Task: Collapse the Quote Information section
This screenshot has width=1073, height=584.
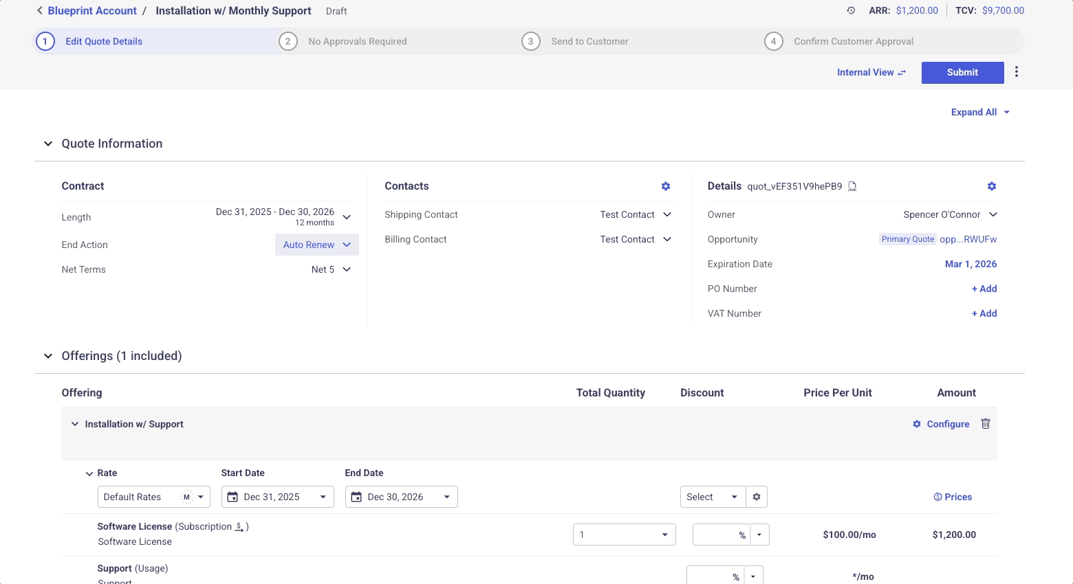Action: [x=48, y=144]
